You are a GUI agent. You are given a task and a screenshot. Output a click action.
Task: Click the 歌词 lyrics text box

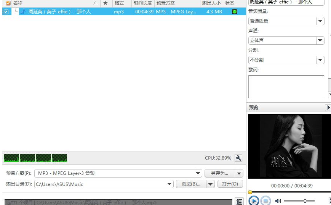pyautogui.click(x=286, y=87)
